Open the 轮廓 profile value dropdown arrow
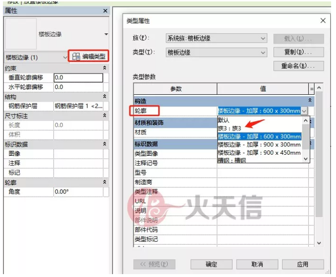The image size is (336, 277). (304, 111)
